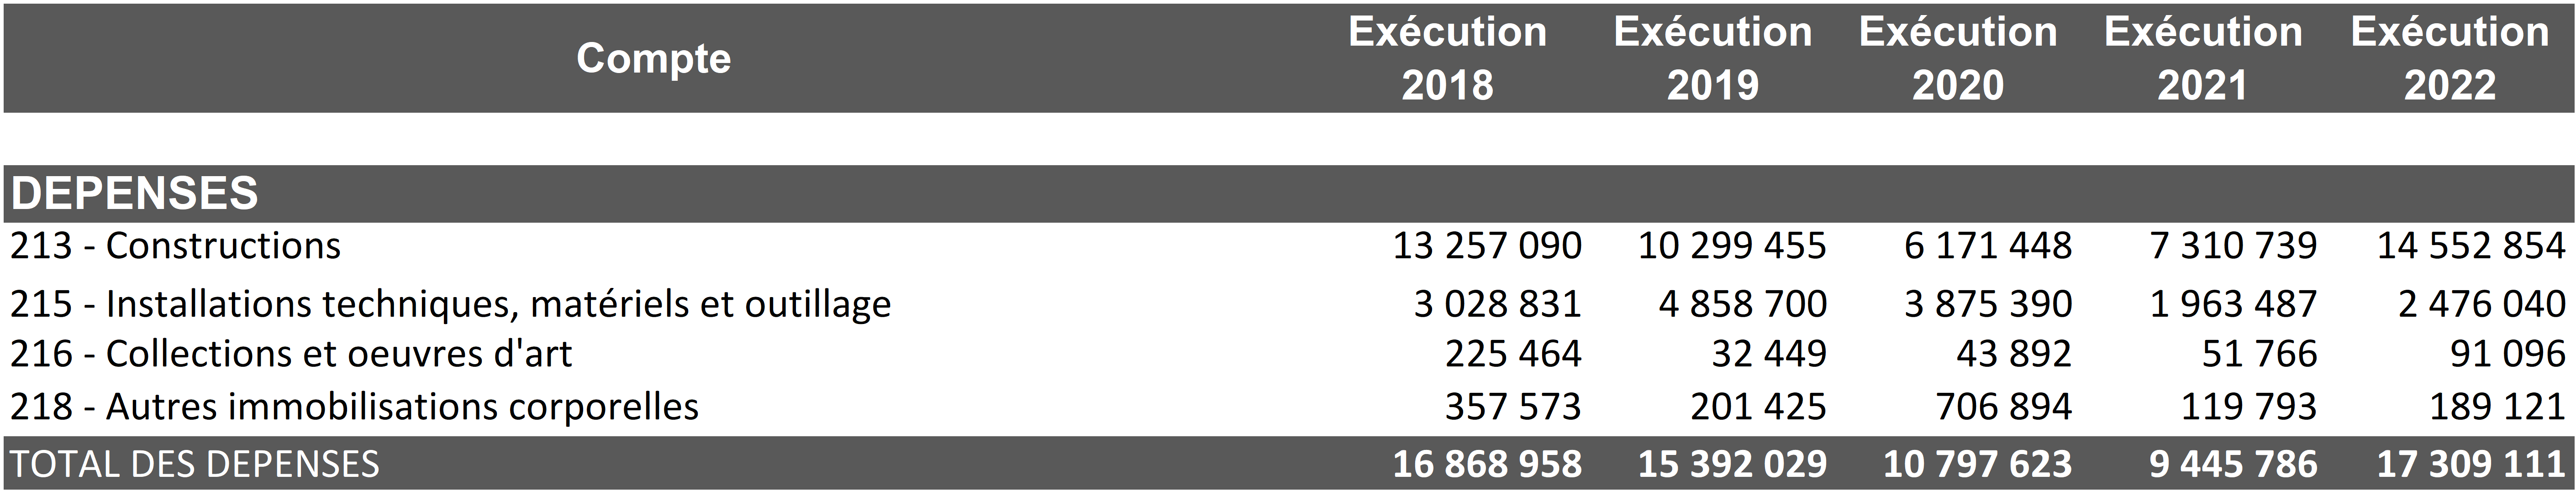
Task: Select the TOTAL DES DEPENSES row label
Action: click(195, 464)
